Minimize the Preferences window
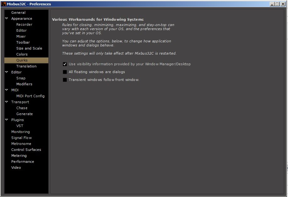 click(x=272, y=4)
